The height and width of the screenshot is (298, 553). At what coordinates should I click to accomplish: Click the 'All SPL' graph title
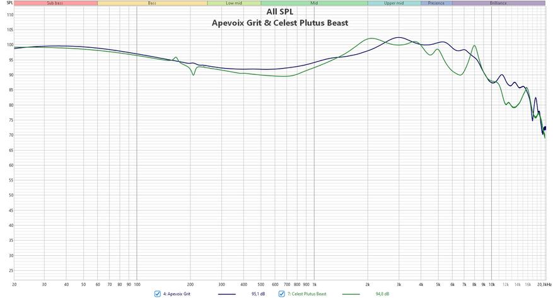click(280, 11)
